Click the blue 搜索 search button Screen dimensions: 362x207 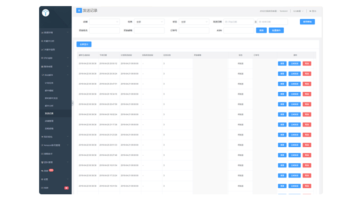(261, 31)
